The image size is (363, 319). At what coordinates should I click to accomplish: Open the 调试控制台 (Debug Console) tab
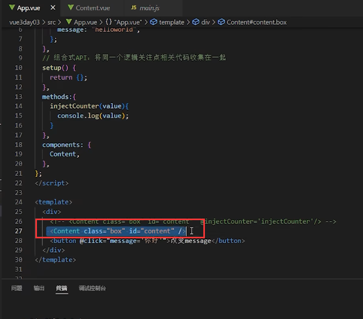tap(93, 288)
